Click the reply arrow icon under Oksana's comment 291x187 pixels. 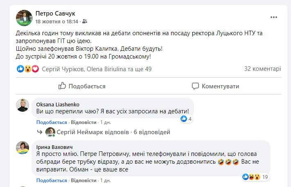pos(40,132)
